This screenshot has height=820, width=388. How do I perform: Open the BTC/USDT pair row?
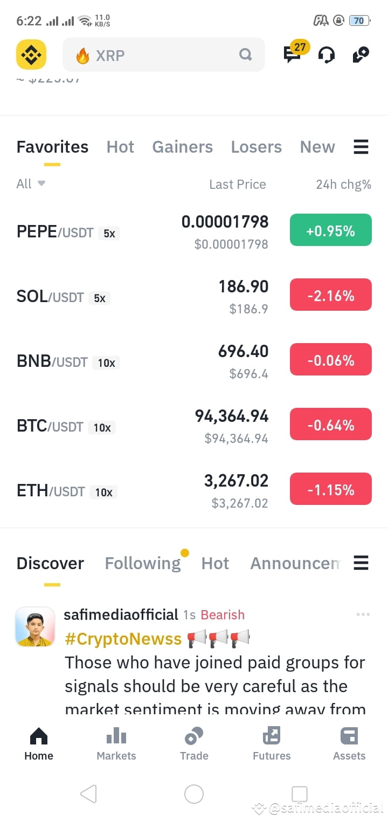tap(194, 426)
